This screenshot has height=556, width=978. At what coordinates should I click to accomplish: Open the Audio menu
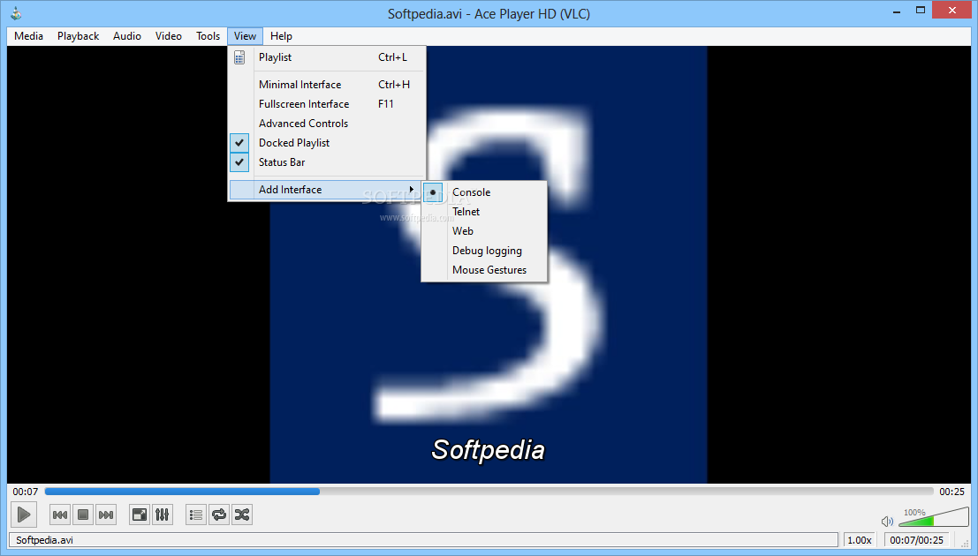pos(127,36)
